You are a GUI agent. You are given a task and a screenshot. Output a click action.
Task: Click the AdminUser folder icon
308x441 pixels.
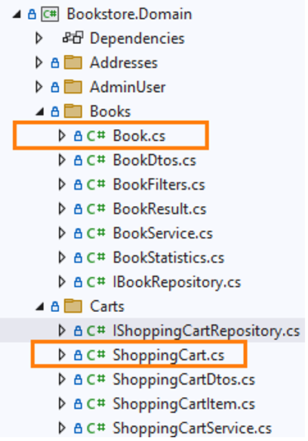pos(73,87)
